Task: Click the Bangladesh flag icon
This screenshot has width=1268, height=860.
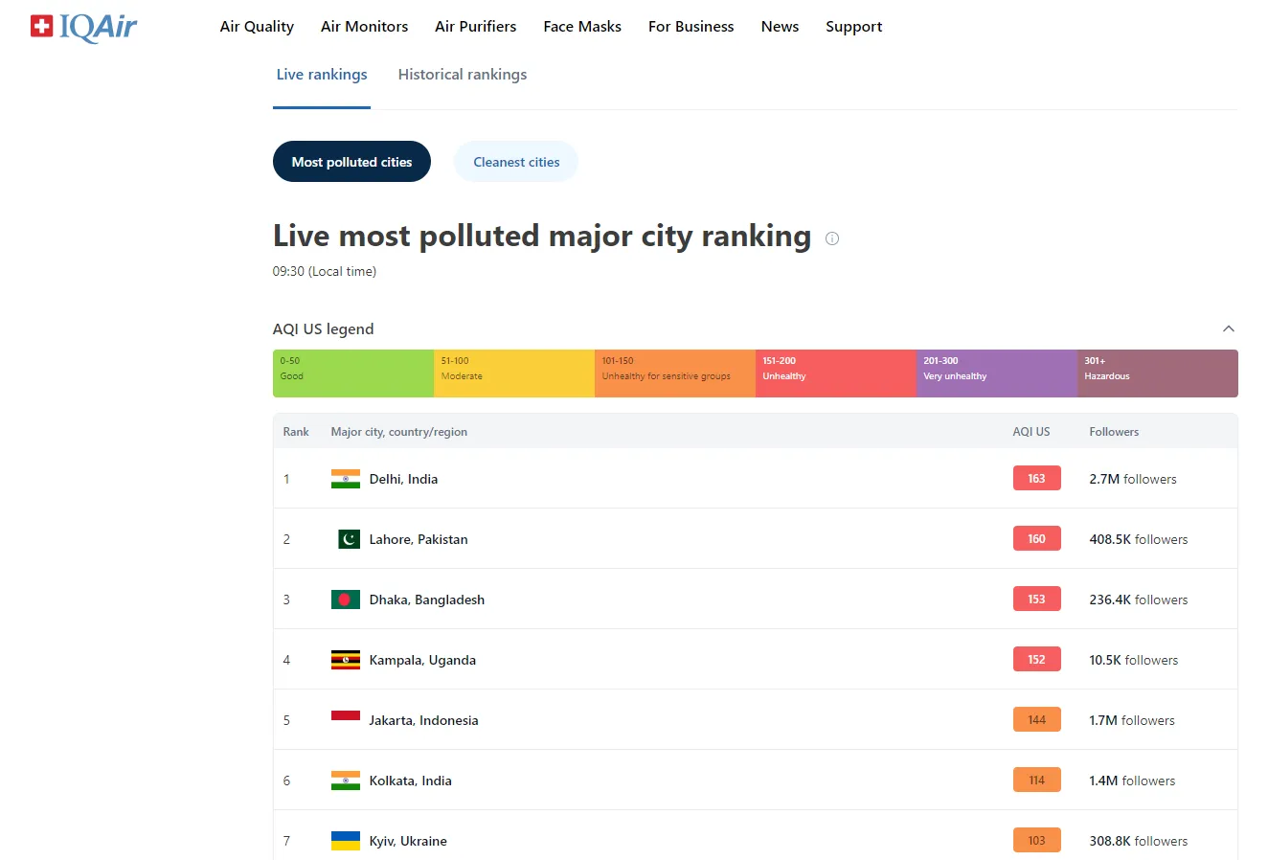Action: 345,600
